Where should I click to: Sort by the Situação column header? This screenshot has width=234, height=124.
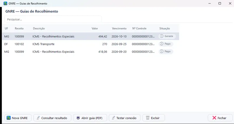tap(164, 28)
